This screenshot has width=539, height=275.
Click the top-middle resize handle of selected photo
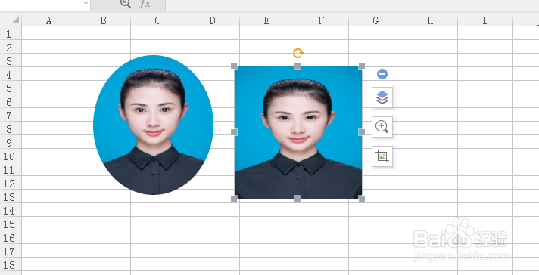pyautogui.click(x=298, y=66)
